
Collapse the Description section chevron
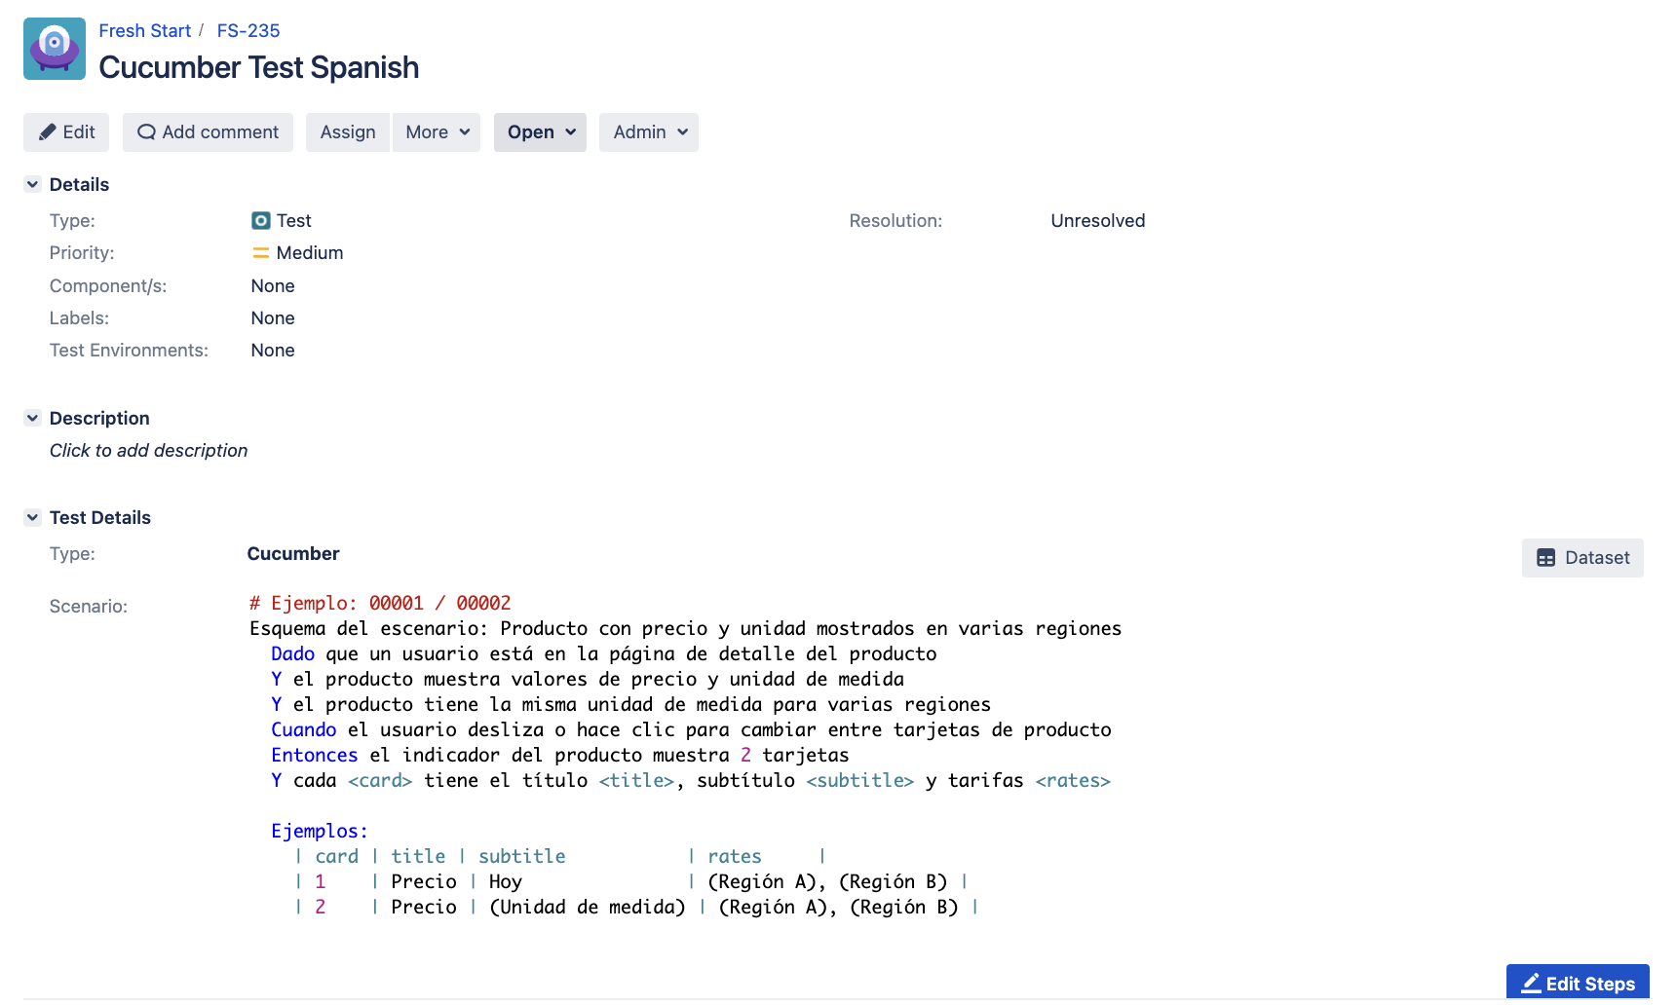point(32,419)
